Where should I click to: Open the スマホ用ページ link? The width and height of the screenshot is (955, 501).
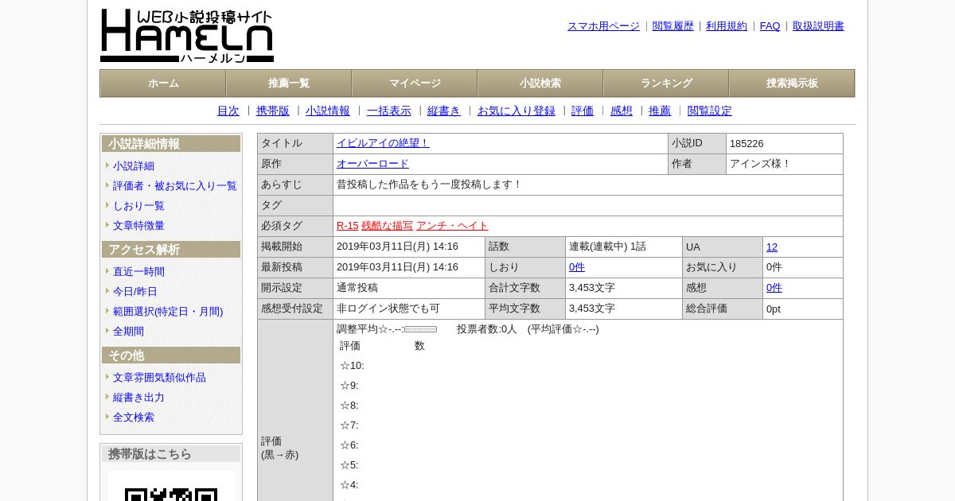(603, 26)
